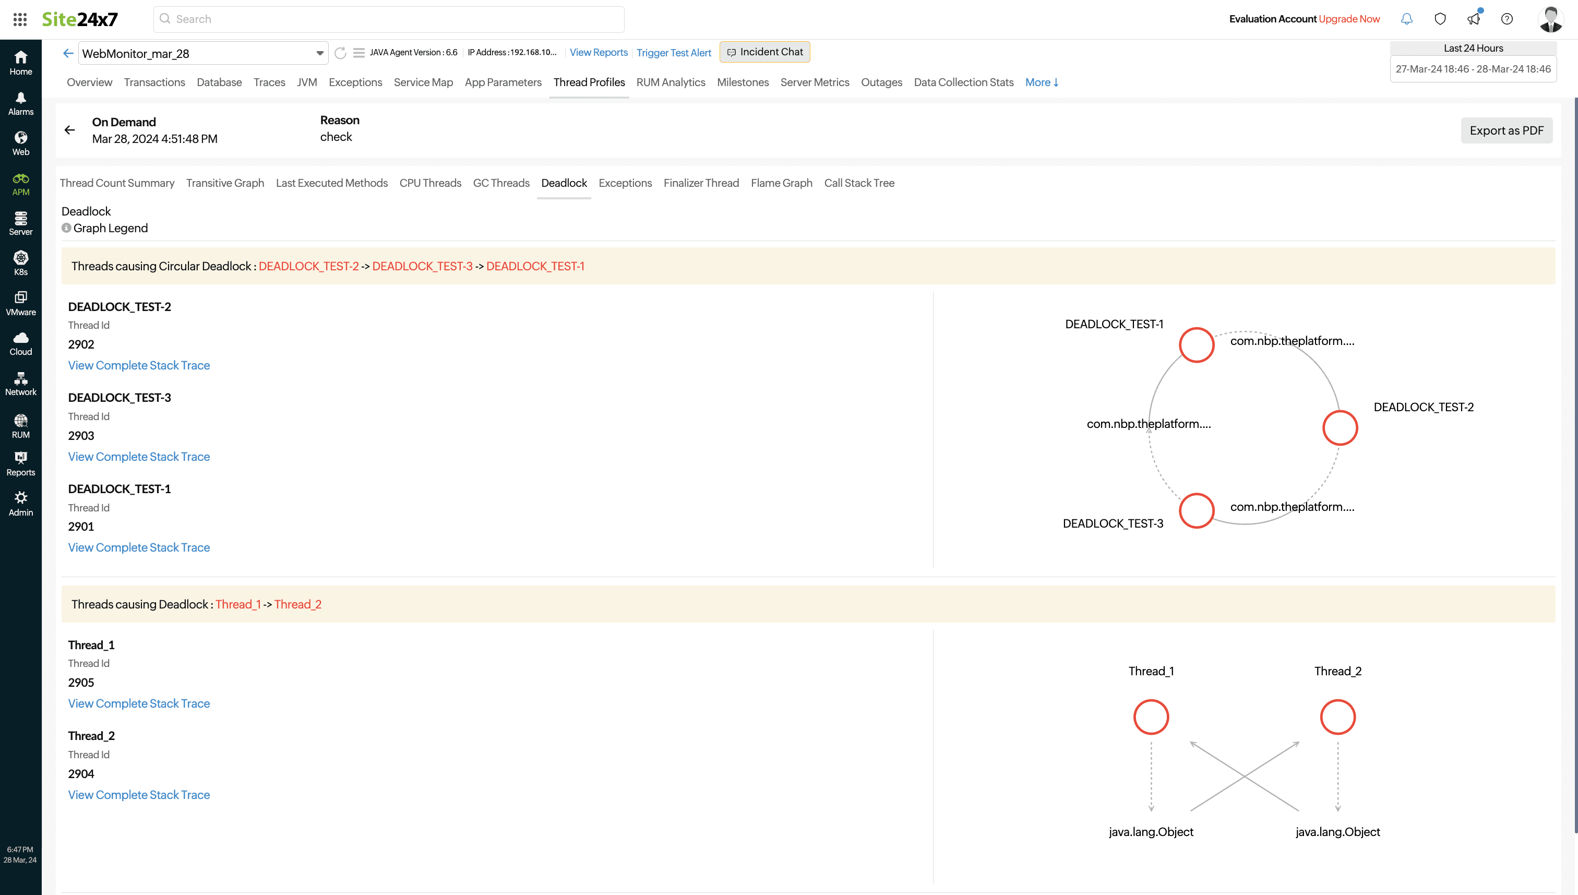Image resolution: width=1578 pixels, height=895 pixels.
Task: Open the APM section in sidebar
Action: (x=20, y=184)
